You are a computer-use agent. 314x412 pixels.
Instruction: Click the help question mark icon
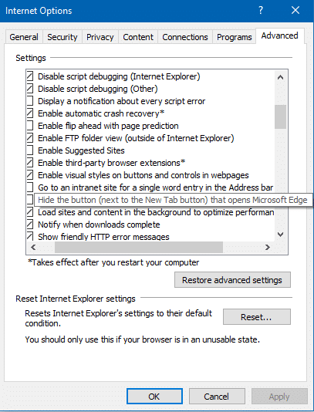point(261,11)
